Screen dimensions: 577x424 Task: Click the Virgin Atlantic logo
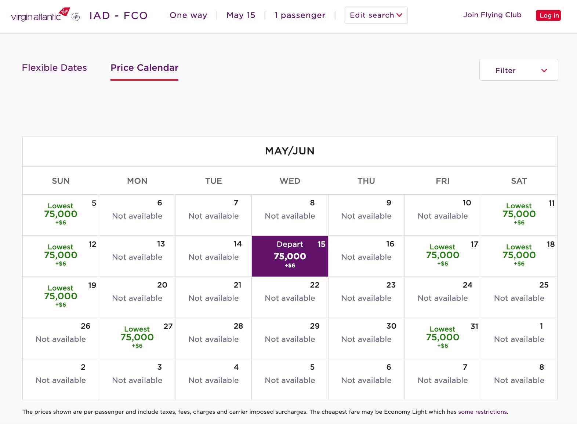(x=40, y=15)
